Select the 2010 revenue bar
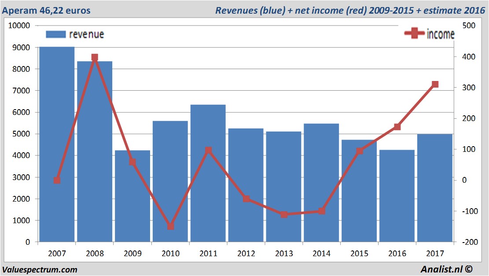 click(x=170, y=181)
